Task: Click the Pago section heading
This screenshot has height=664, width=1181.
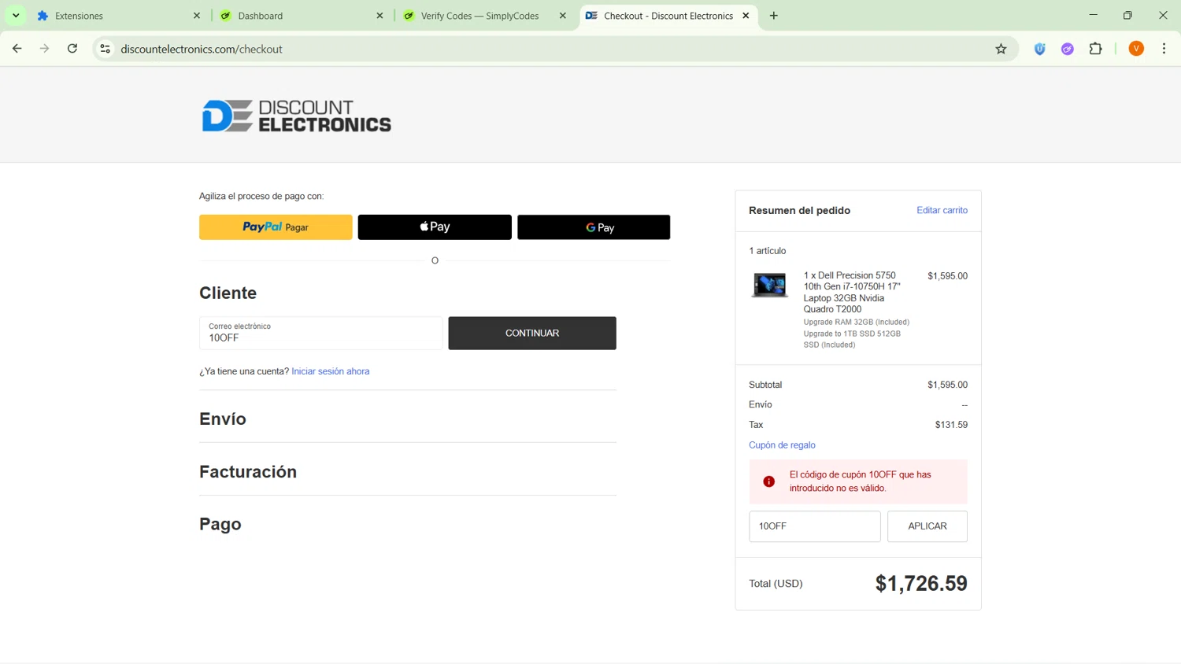Action: coord(220,525)
